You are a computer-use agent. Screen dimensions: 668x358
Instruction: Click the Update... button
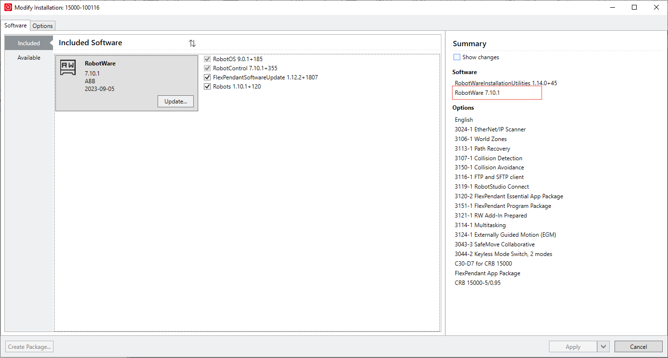pyautogui.click(x=175, y=102)
